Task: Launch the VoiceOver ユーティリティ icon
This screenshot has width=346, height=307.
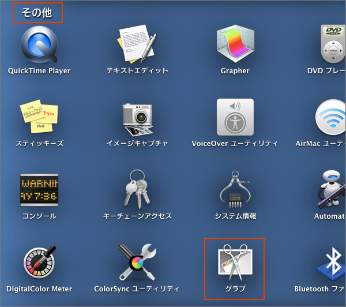Action: tap(235, 117)
